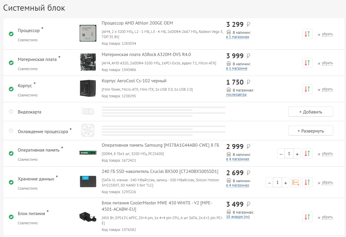
Task: Swap the ASRock motherboard with the replace arrows
Action: coord(307,63)
